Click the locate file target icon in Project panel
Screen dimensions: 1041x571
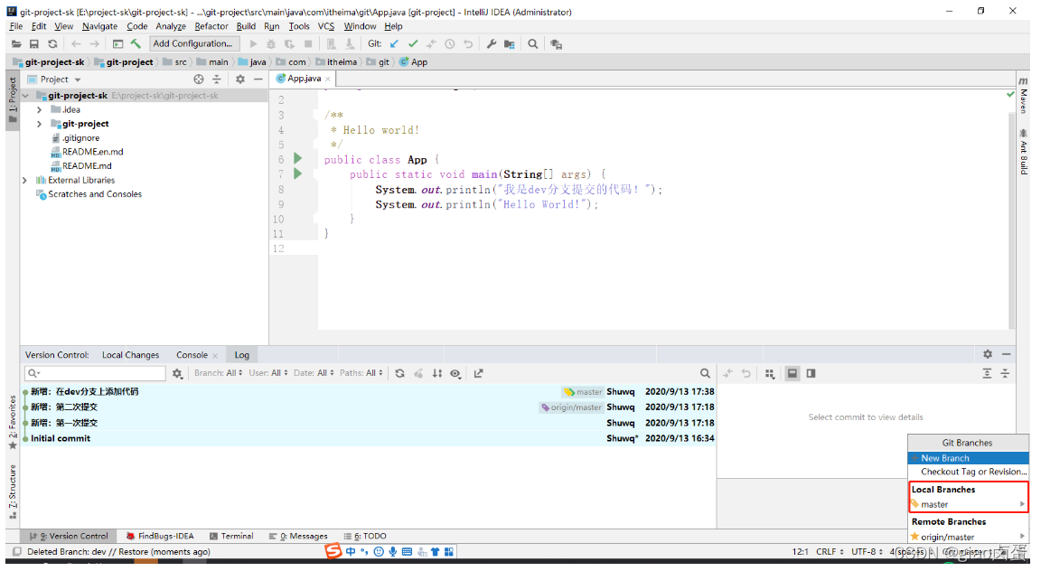(x=199, y=79)
